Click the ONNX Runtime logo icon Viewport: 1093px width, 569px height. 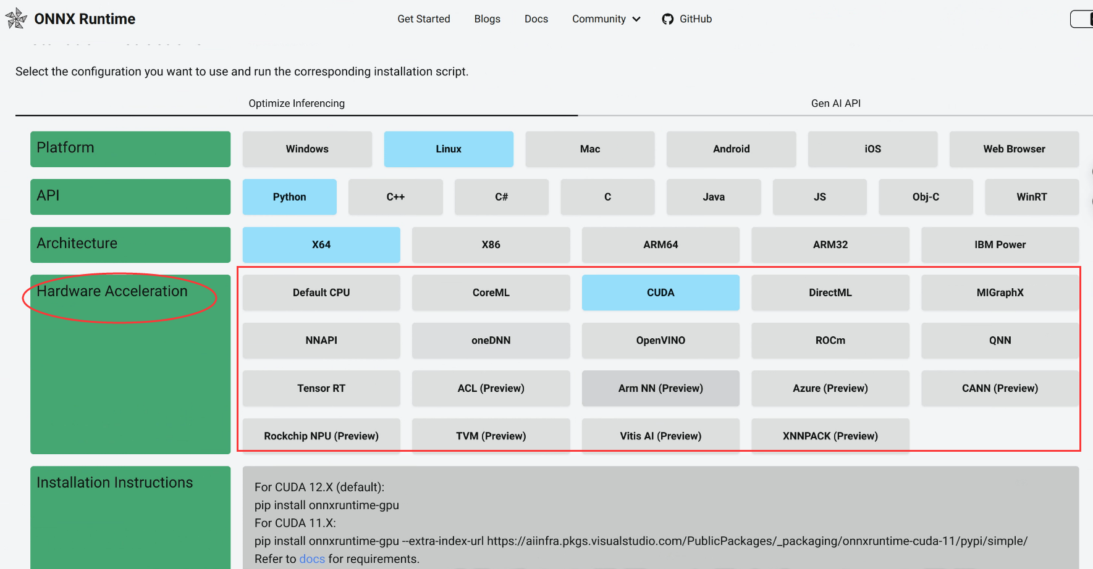(x=16, y=19)
